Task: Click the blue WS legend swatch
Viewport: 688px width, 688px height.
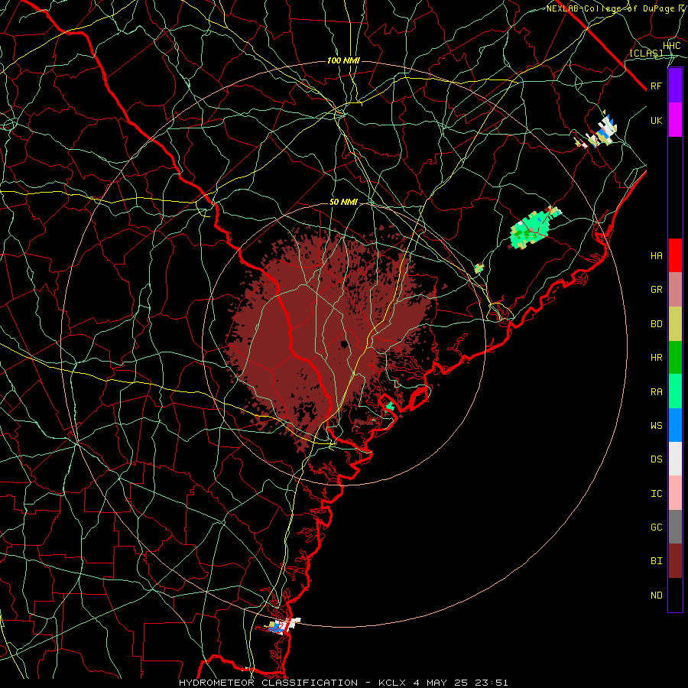Action: click(675, 425)
